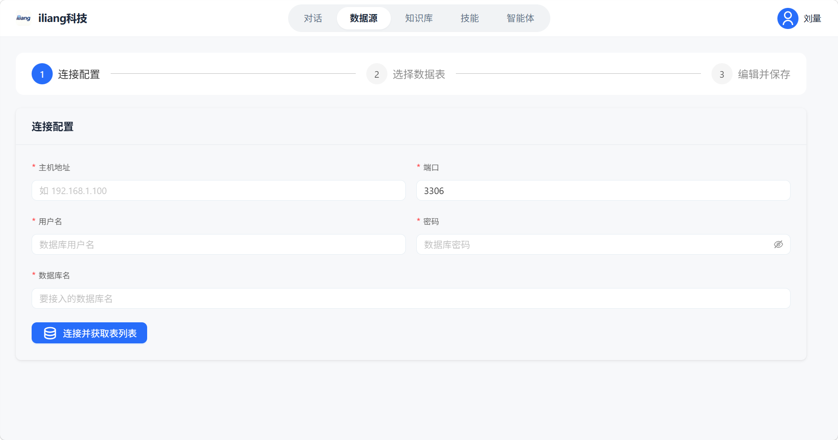
Task: Go to the 技能 tab
Action: pos(470,18)
